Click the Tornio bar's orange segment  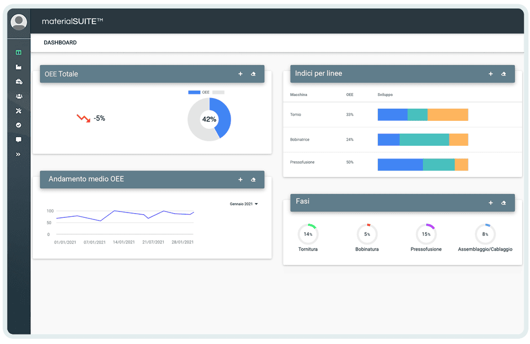pos(448,115)
